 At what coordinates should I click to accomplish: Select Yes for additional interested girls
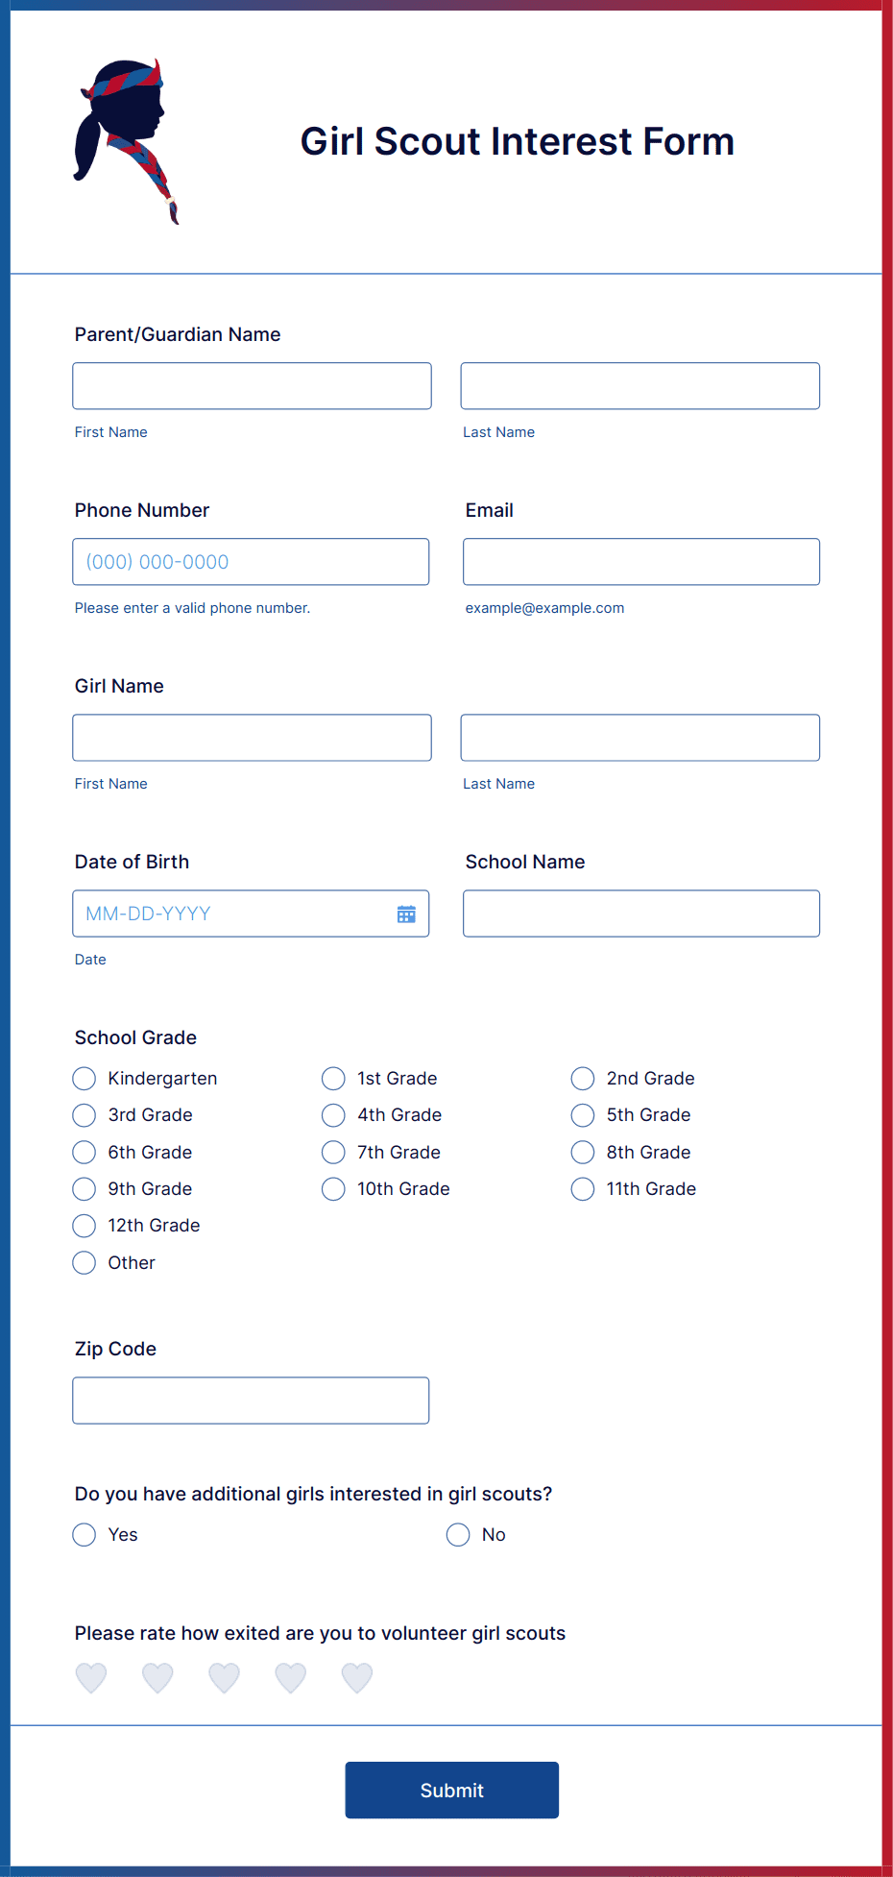click(84, 1534)
